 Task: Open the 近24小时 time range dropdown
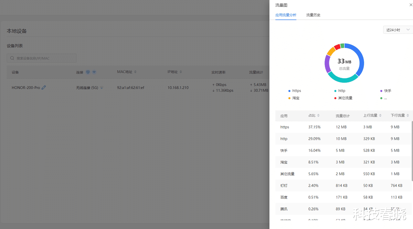[x=398, y=30]
